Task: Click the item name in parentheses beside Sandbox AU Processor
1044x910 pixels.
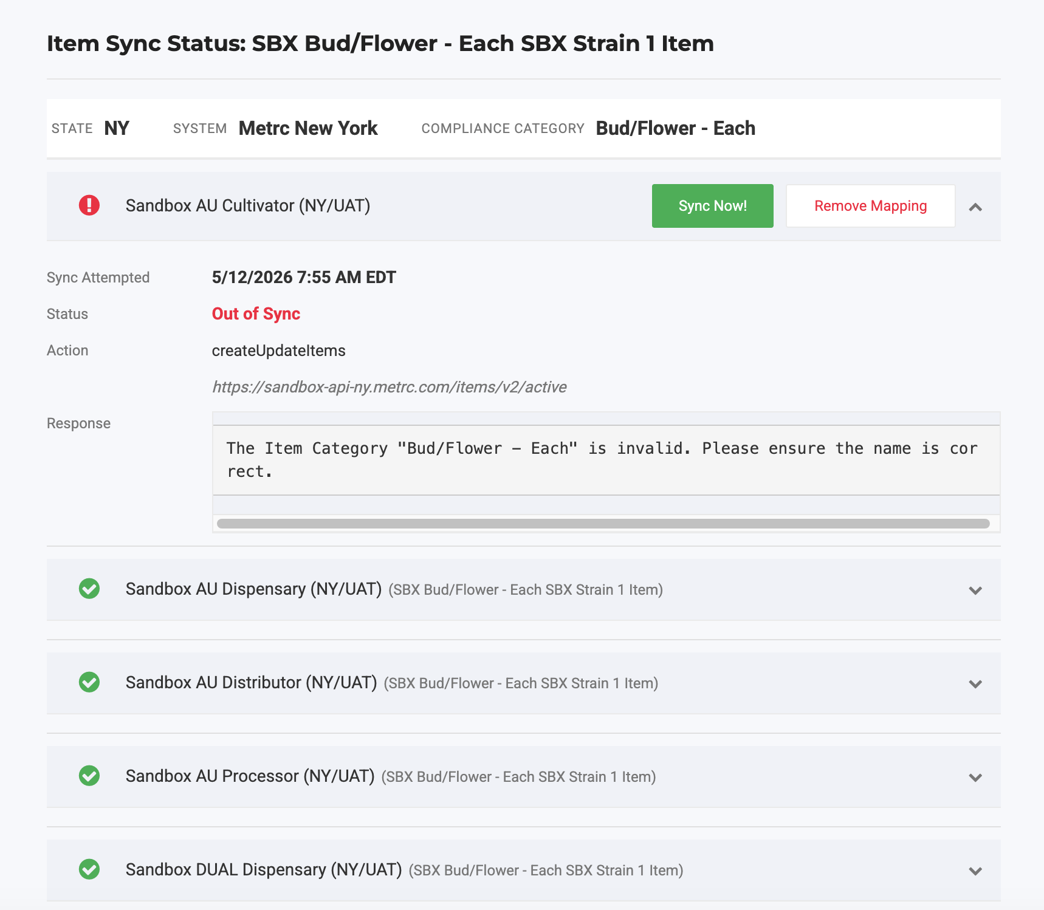Action: pyautogui.click(x=518, y=777)
